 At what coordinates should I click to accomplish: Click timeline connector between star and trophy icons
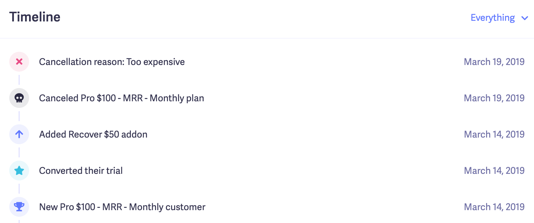pos(19,189)
